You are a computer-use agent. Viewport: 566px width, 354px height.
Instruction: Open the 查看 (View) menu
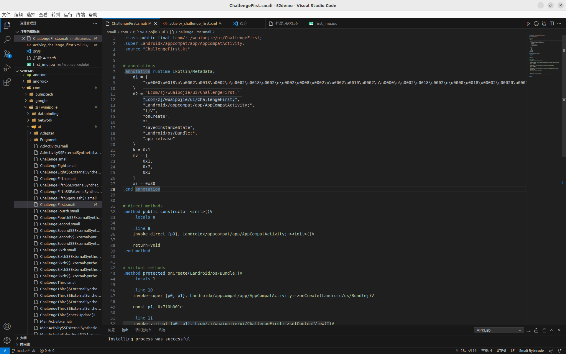[x=43, y=15]
